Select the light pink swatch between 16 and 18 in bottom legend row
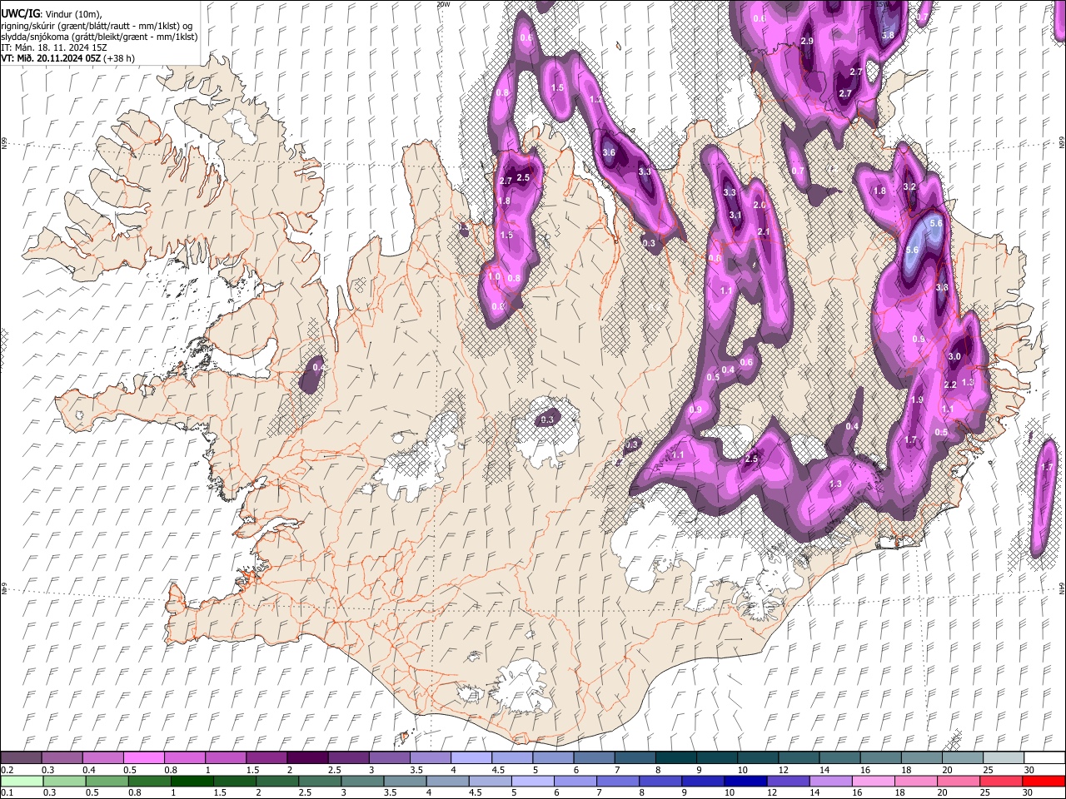The height and width of the screenshot is (799, 1066). (x=873, y=781)
